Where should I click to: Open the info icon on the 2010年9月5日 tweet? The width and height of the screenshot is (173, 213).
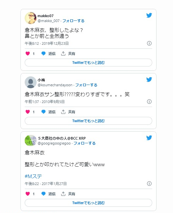(x=149, y=102)
